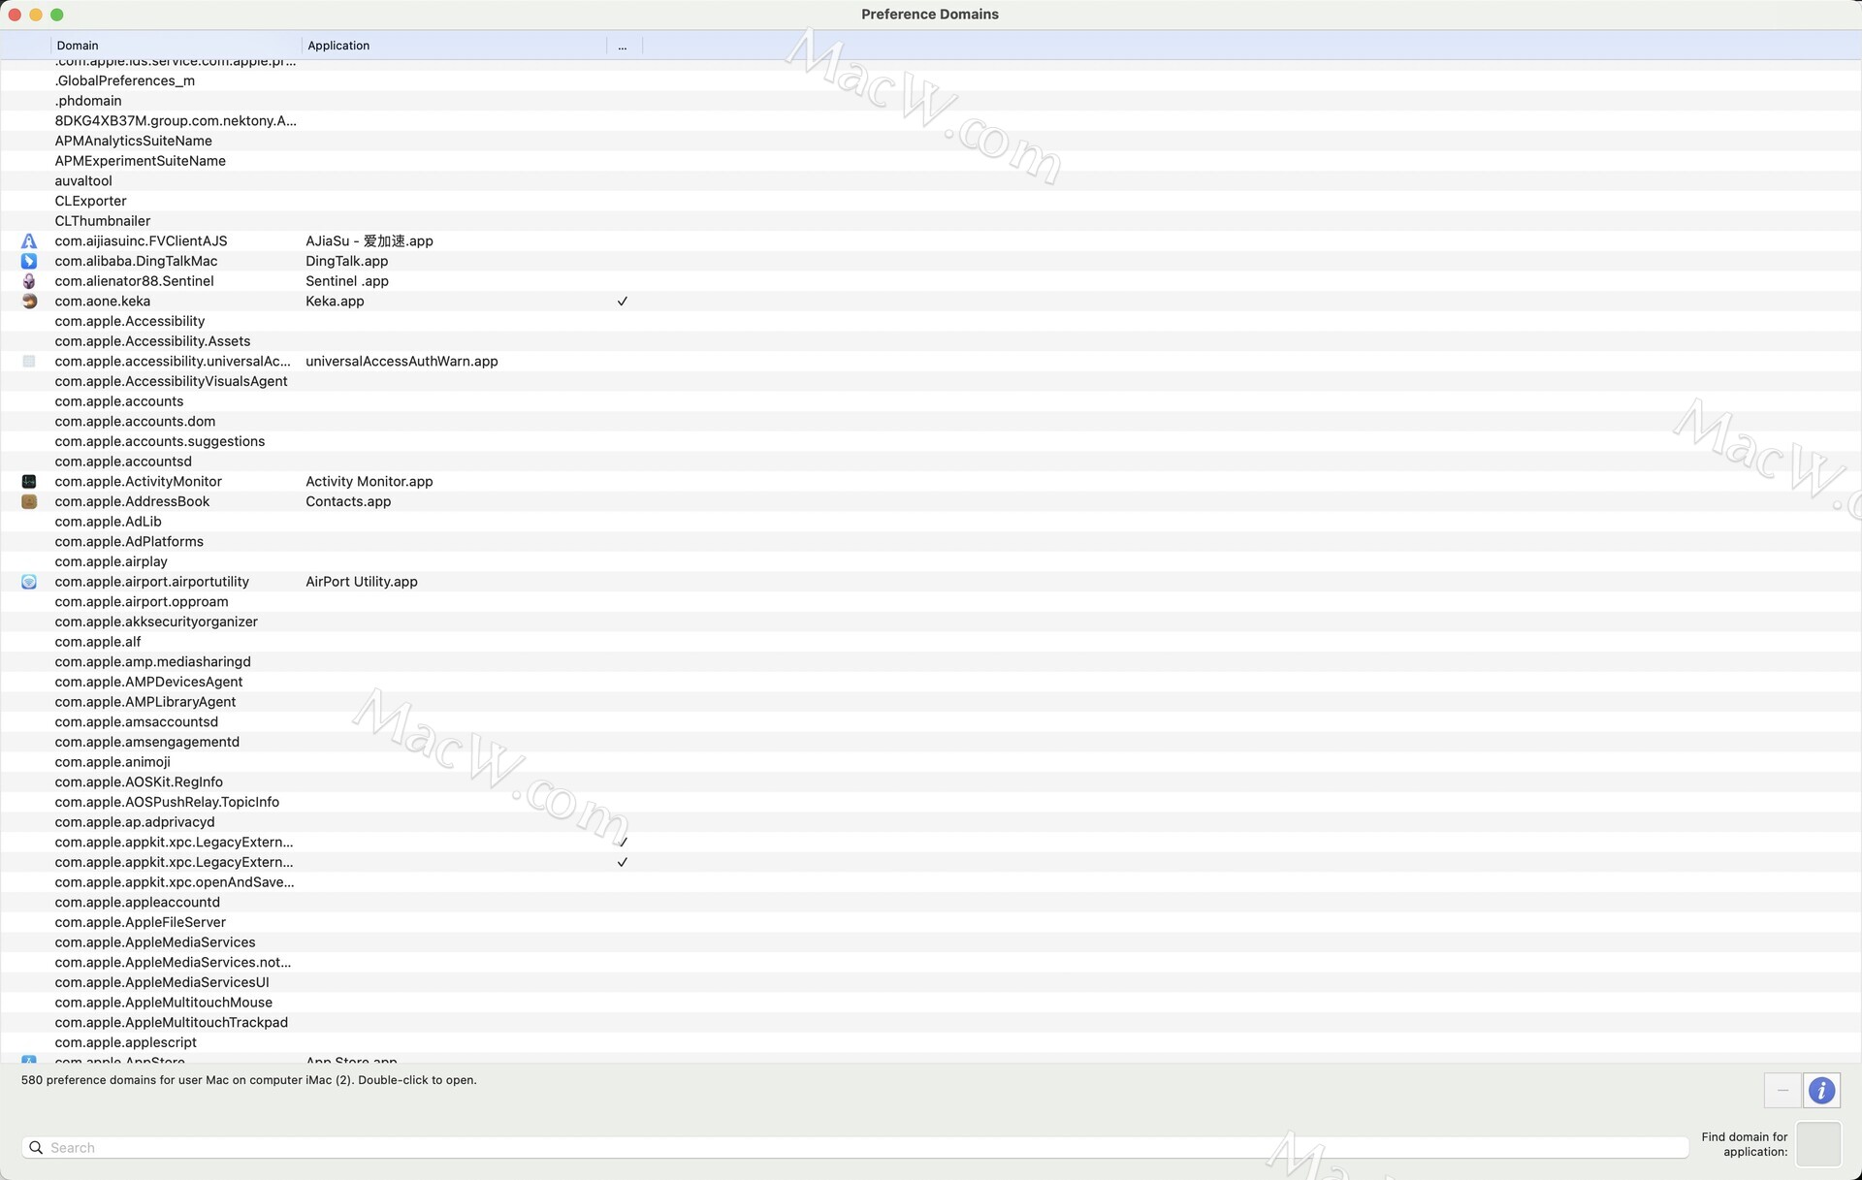
Task: Select com.apple.amp.mediasharingd domain
Action: coord(152,662)
